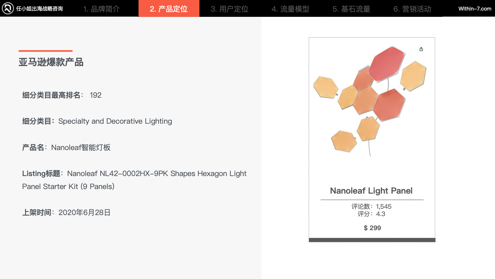Click the 评分 4.3 rating text
This screenshot has height=279, width=495.
click(371, 214)
